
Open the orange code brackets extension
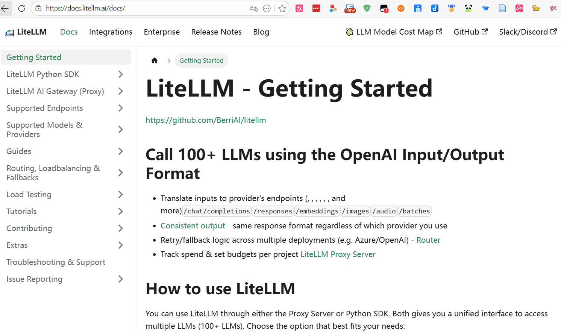[x=401, y=8]
